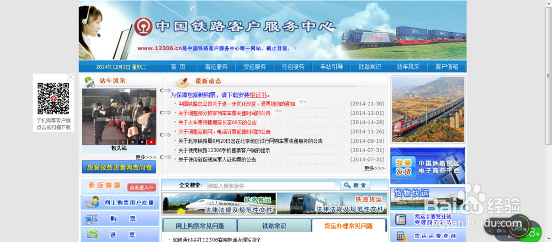Click the user registration person icon
552x242 pixels.
click(x=94, y=202)
